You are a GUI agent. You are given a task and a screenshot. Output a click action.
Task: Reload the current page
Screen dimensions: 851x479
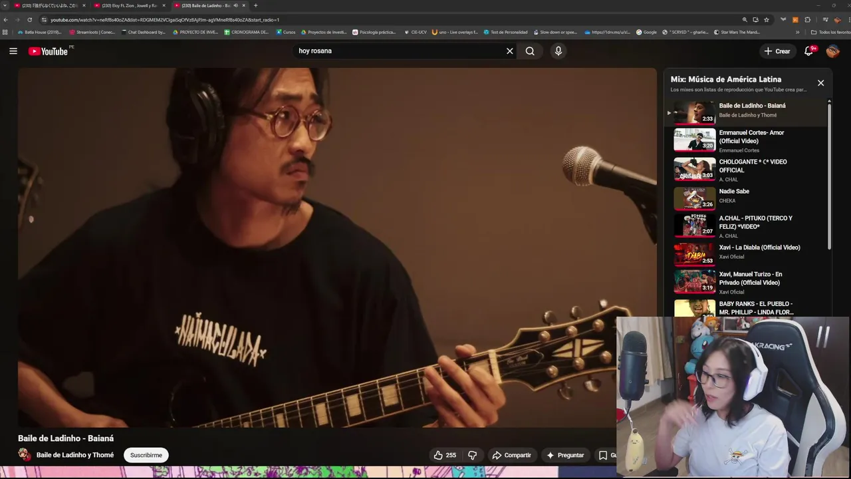click(29, 20)
